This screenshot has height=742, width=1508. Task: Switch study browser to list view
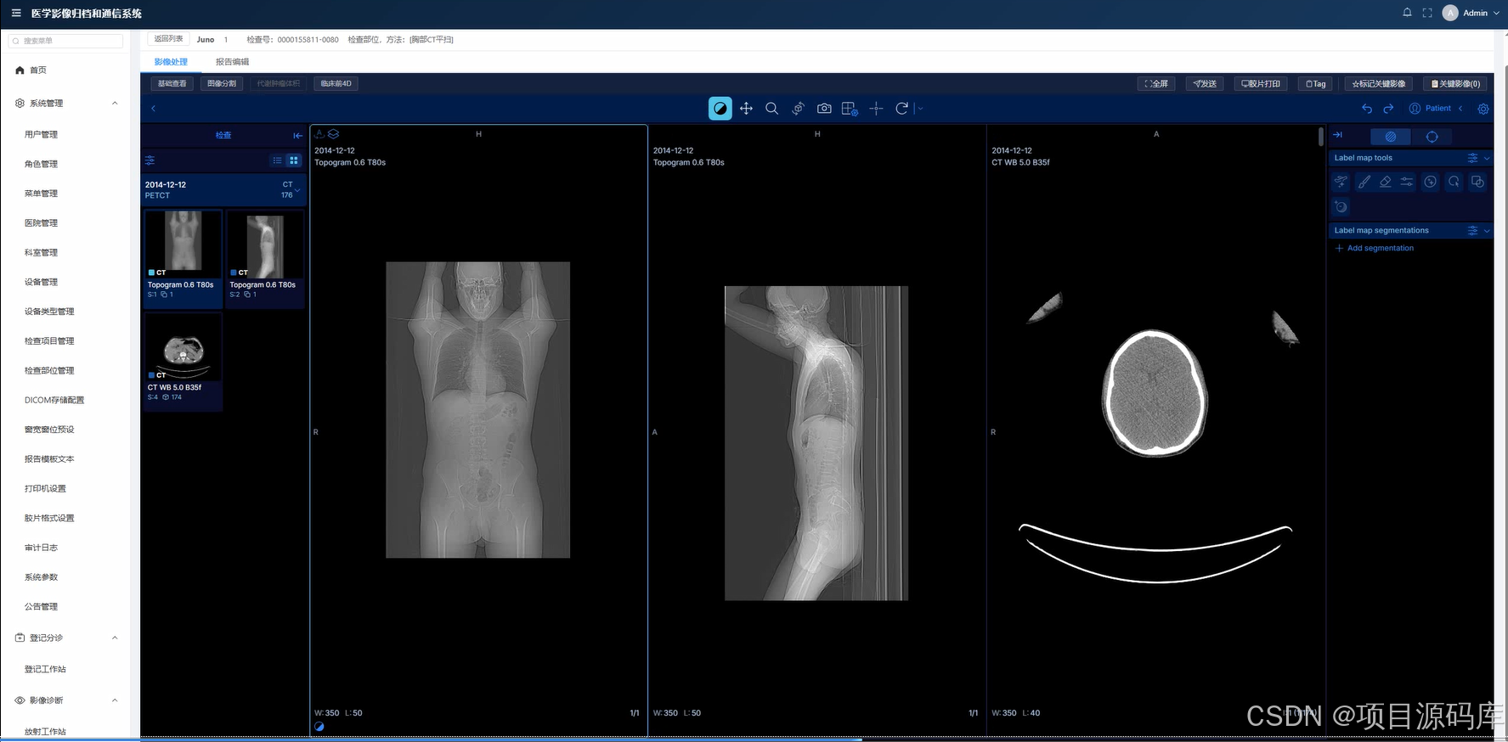point(277,160)
